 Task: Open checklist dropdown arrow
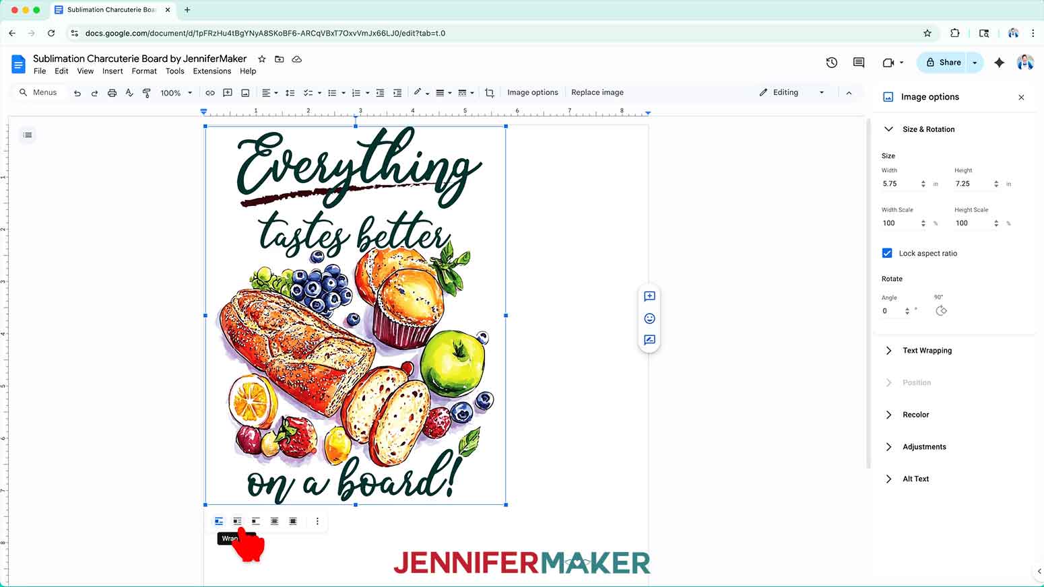coord(319,93)
